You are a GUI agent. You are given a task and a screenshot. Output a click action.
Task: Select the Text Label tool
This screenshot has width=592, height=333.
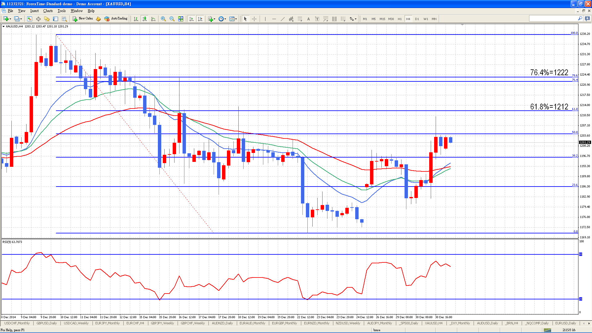(x=317, y=19)
